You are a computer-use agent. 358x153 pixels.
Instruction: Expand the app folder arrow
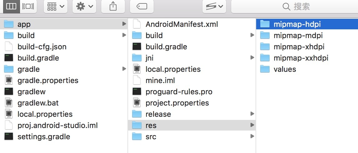point(124,24)
